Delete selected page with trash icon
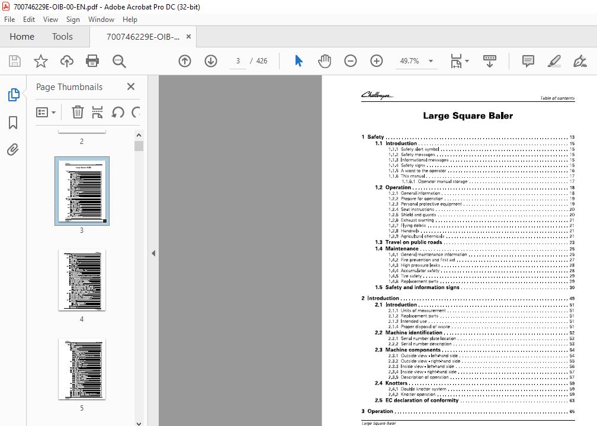 point(78,112)
